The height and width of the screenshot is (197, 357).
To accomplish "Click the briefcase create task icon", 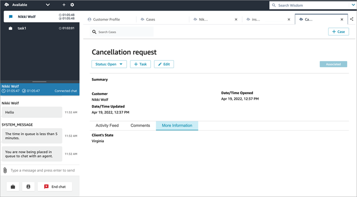I will tap(12, 187).
